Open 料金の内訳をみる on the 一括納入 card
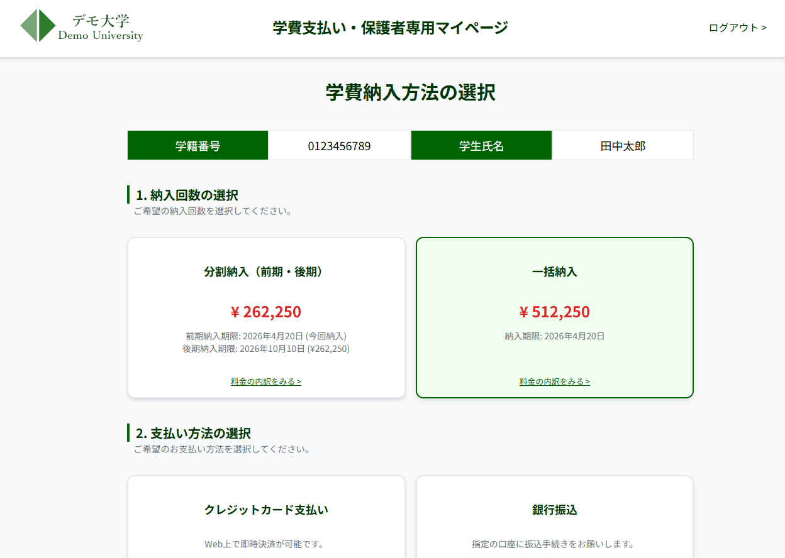The height and width of the screenshot is (558, 785). (554, 381)
